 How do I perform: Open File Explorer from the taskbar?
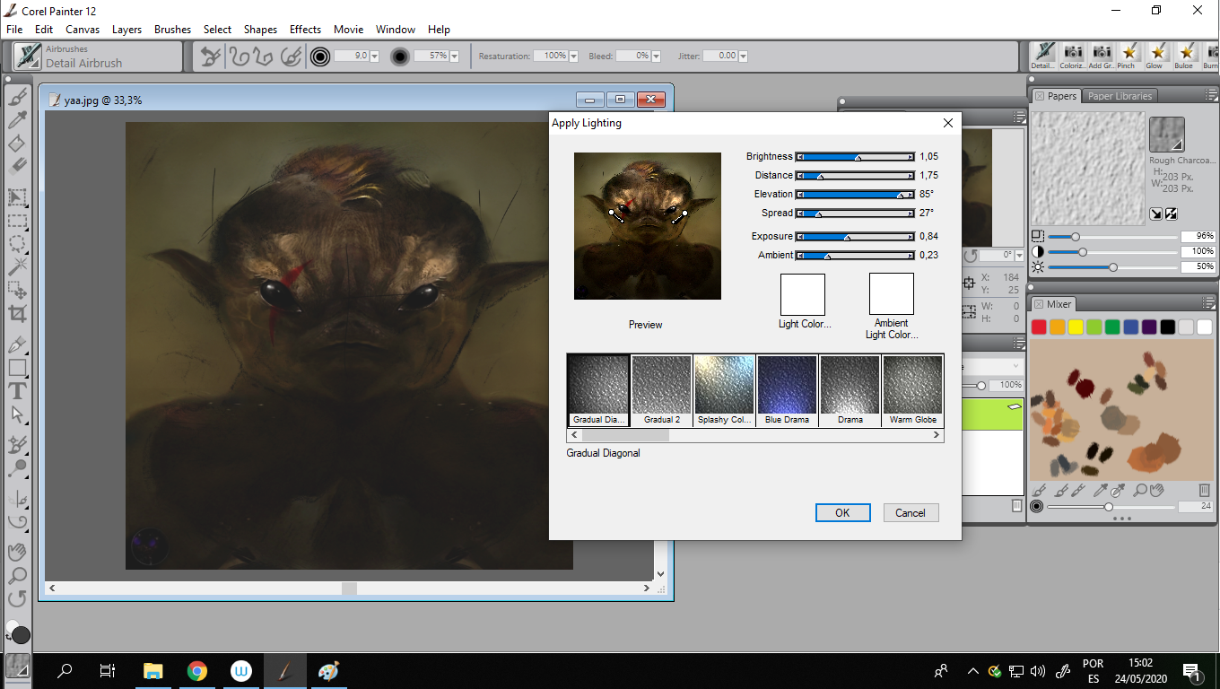coord(153,671)
